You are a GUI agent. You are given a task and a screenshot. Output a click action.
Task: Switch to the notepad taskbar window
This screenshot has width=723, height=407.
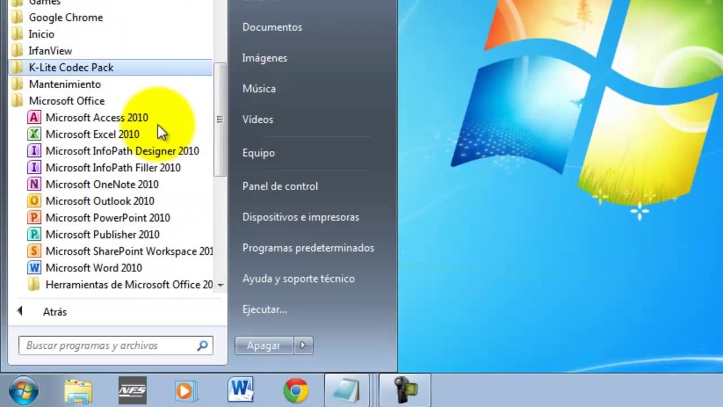point(347,391)
